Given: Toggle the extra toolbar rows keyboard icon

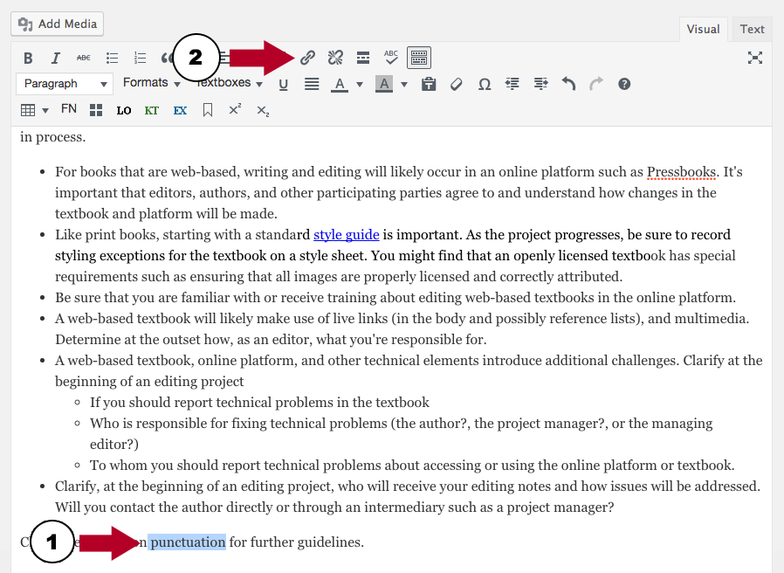Looking at the screenshot, I should (419, 58).
